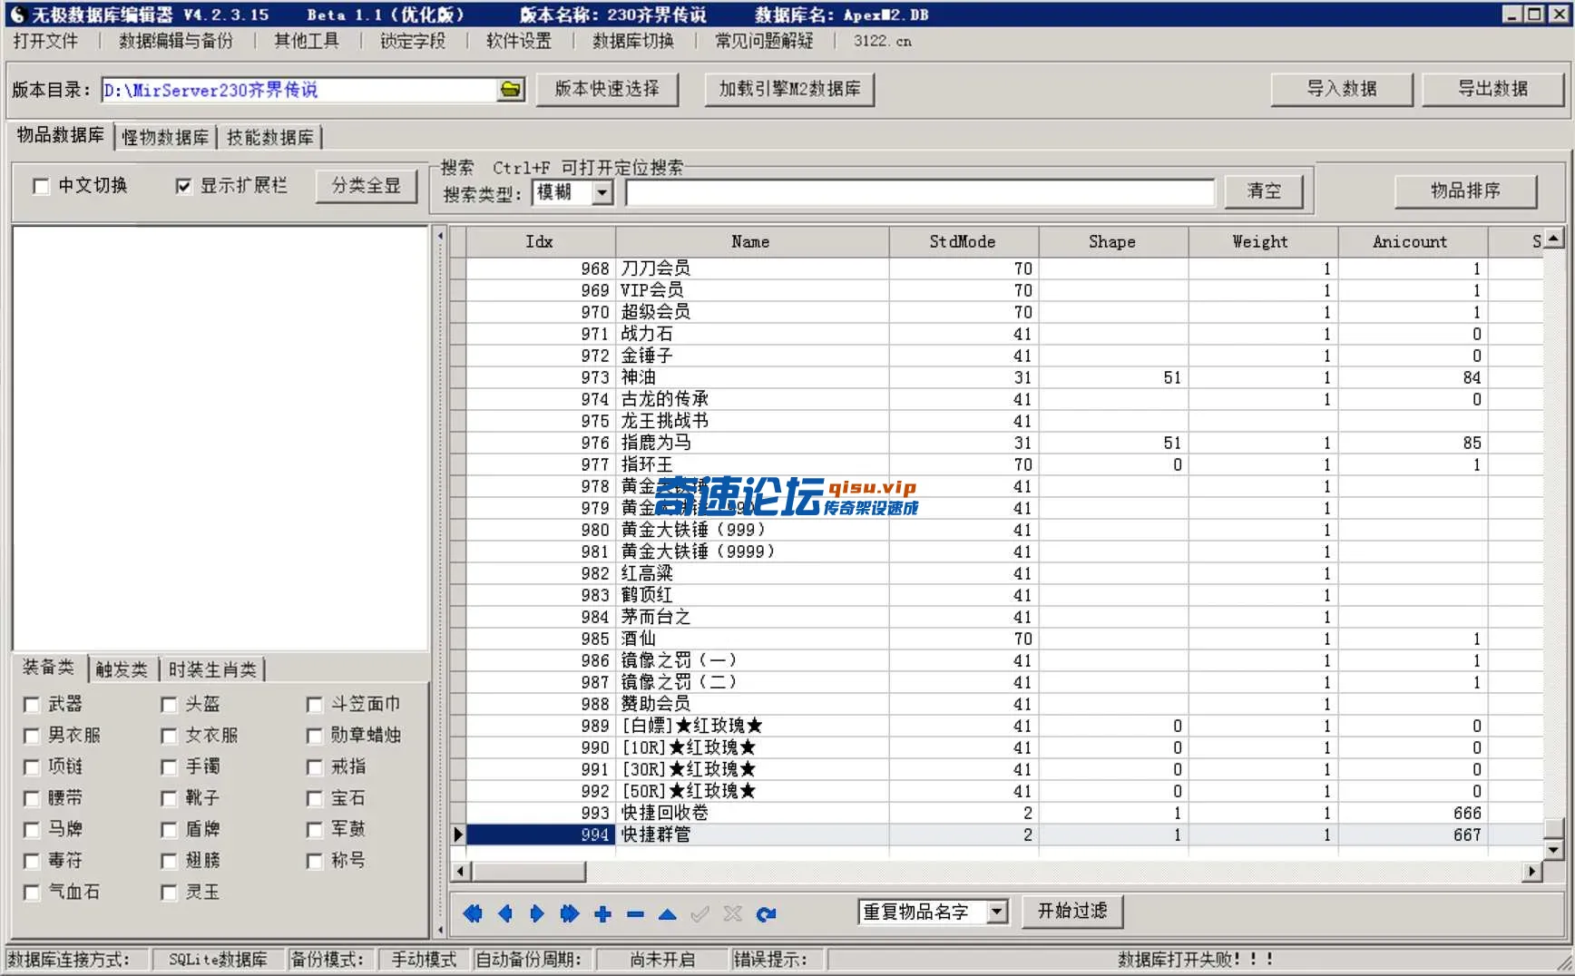Enable the 斗笠面巾 filter checkbox
The image size is (1575, 976).
(x=315, y=705)
